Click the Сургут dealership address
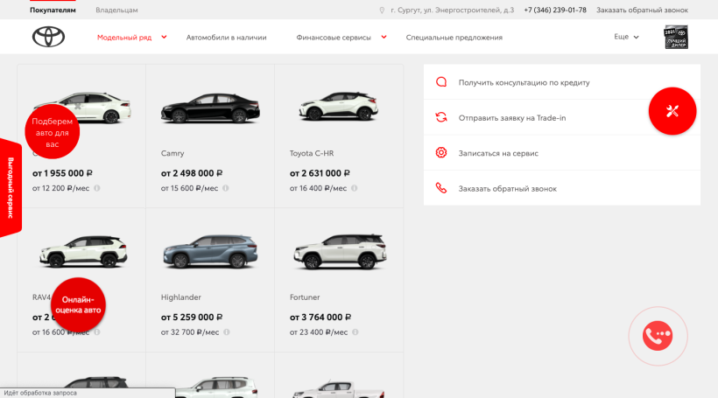Image resolution: width=718 pixels, height=398 pixels. pyautogui.click(x=452, y=10)
